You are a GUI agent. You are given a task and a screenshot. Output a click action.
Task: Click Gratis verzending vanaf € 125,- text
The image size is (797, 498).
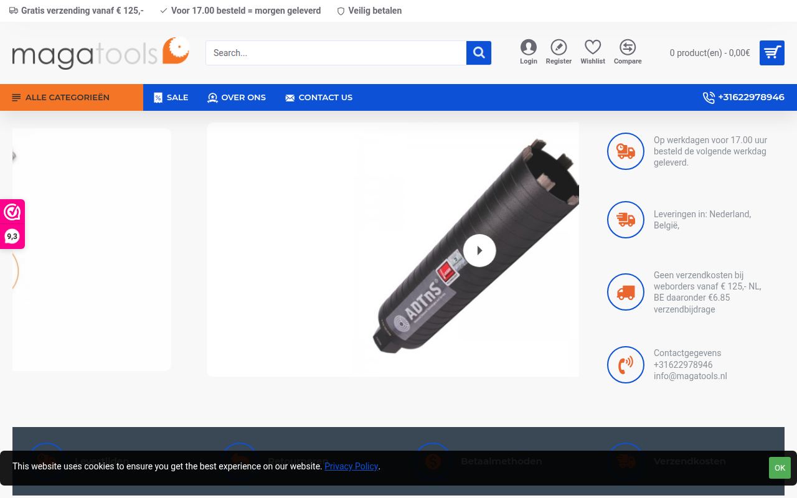(82, 11)
